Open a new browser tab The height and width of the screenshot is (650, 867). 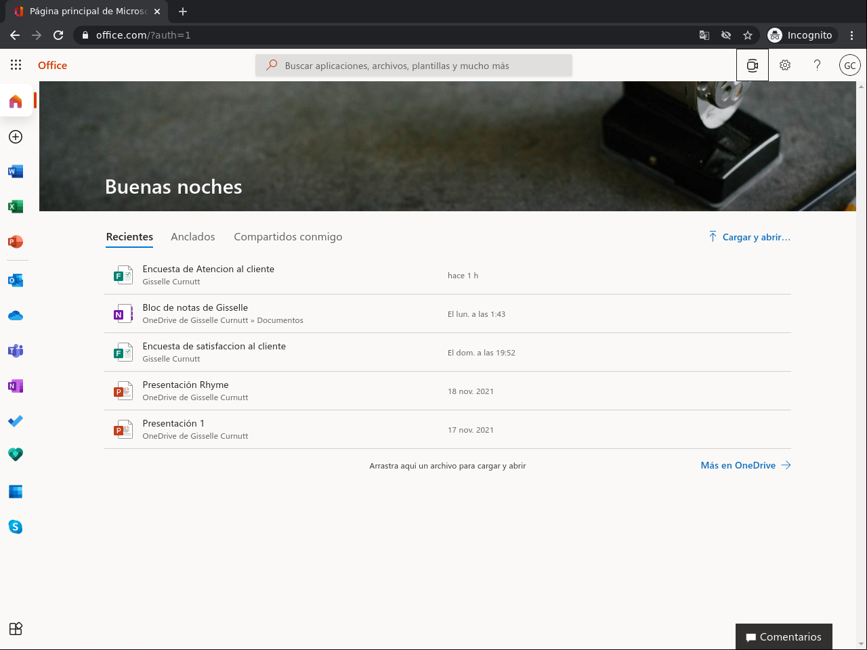[x=183, y=12]
